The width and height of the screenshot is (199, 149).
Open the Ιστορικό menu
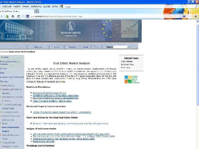[x=26, y=6]
